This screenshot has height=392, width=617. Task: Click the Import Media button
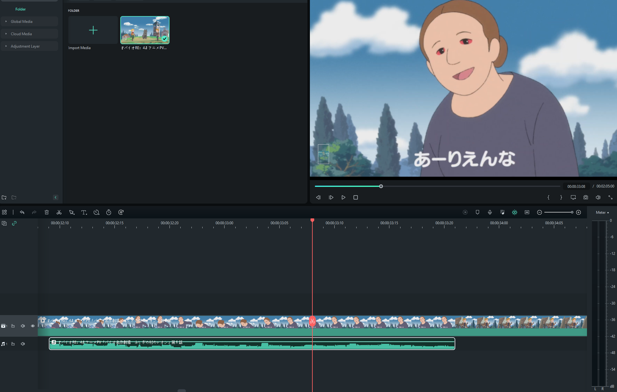pos(92,30)
